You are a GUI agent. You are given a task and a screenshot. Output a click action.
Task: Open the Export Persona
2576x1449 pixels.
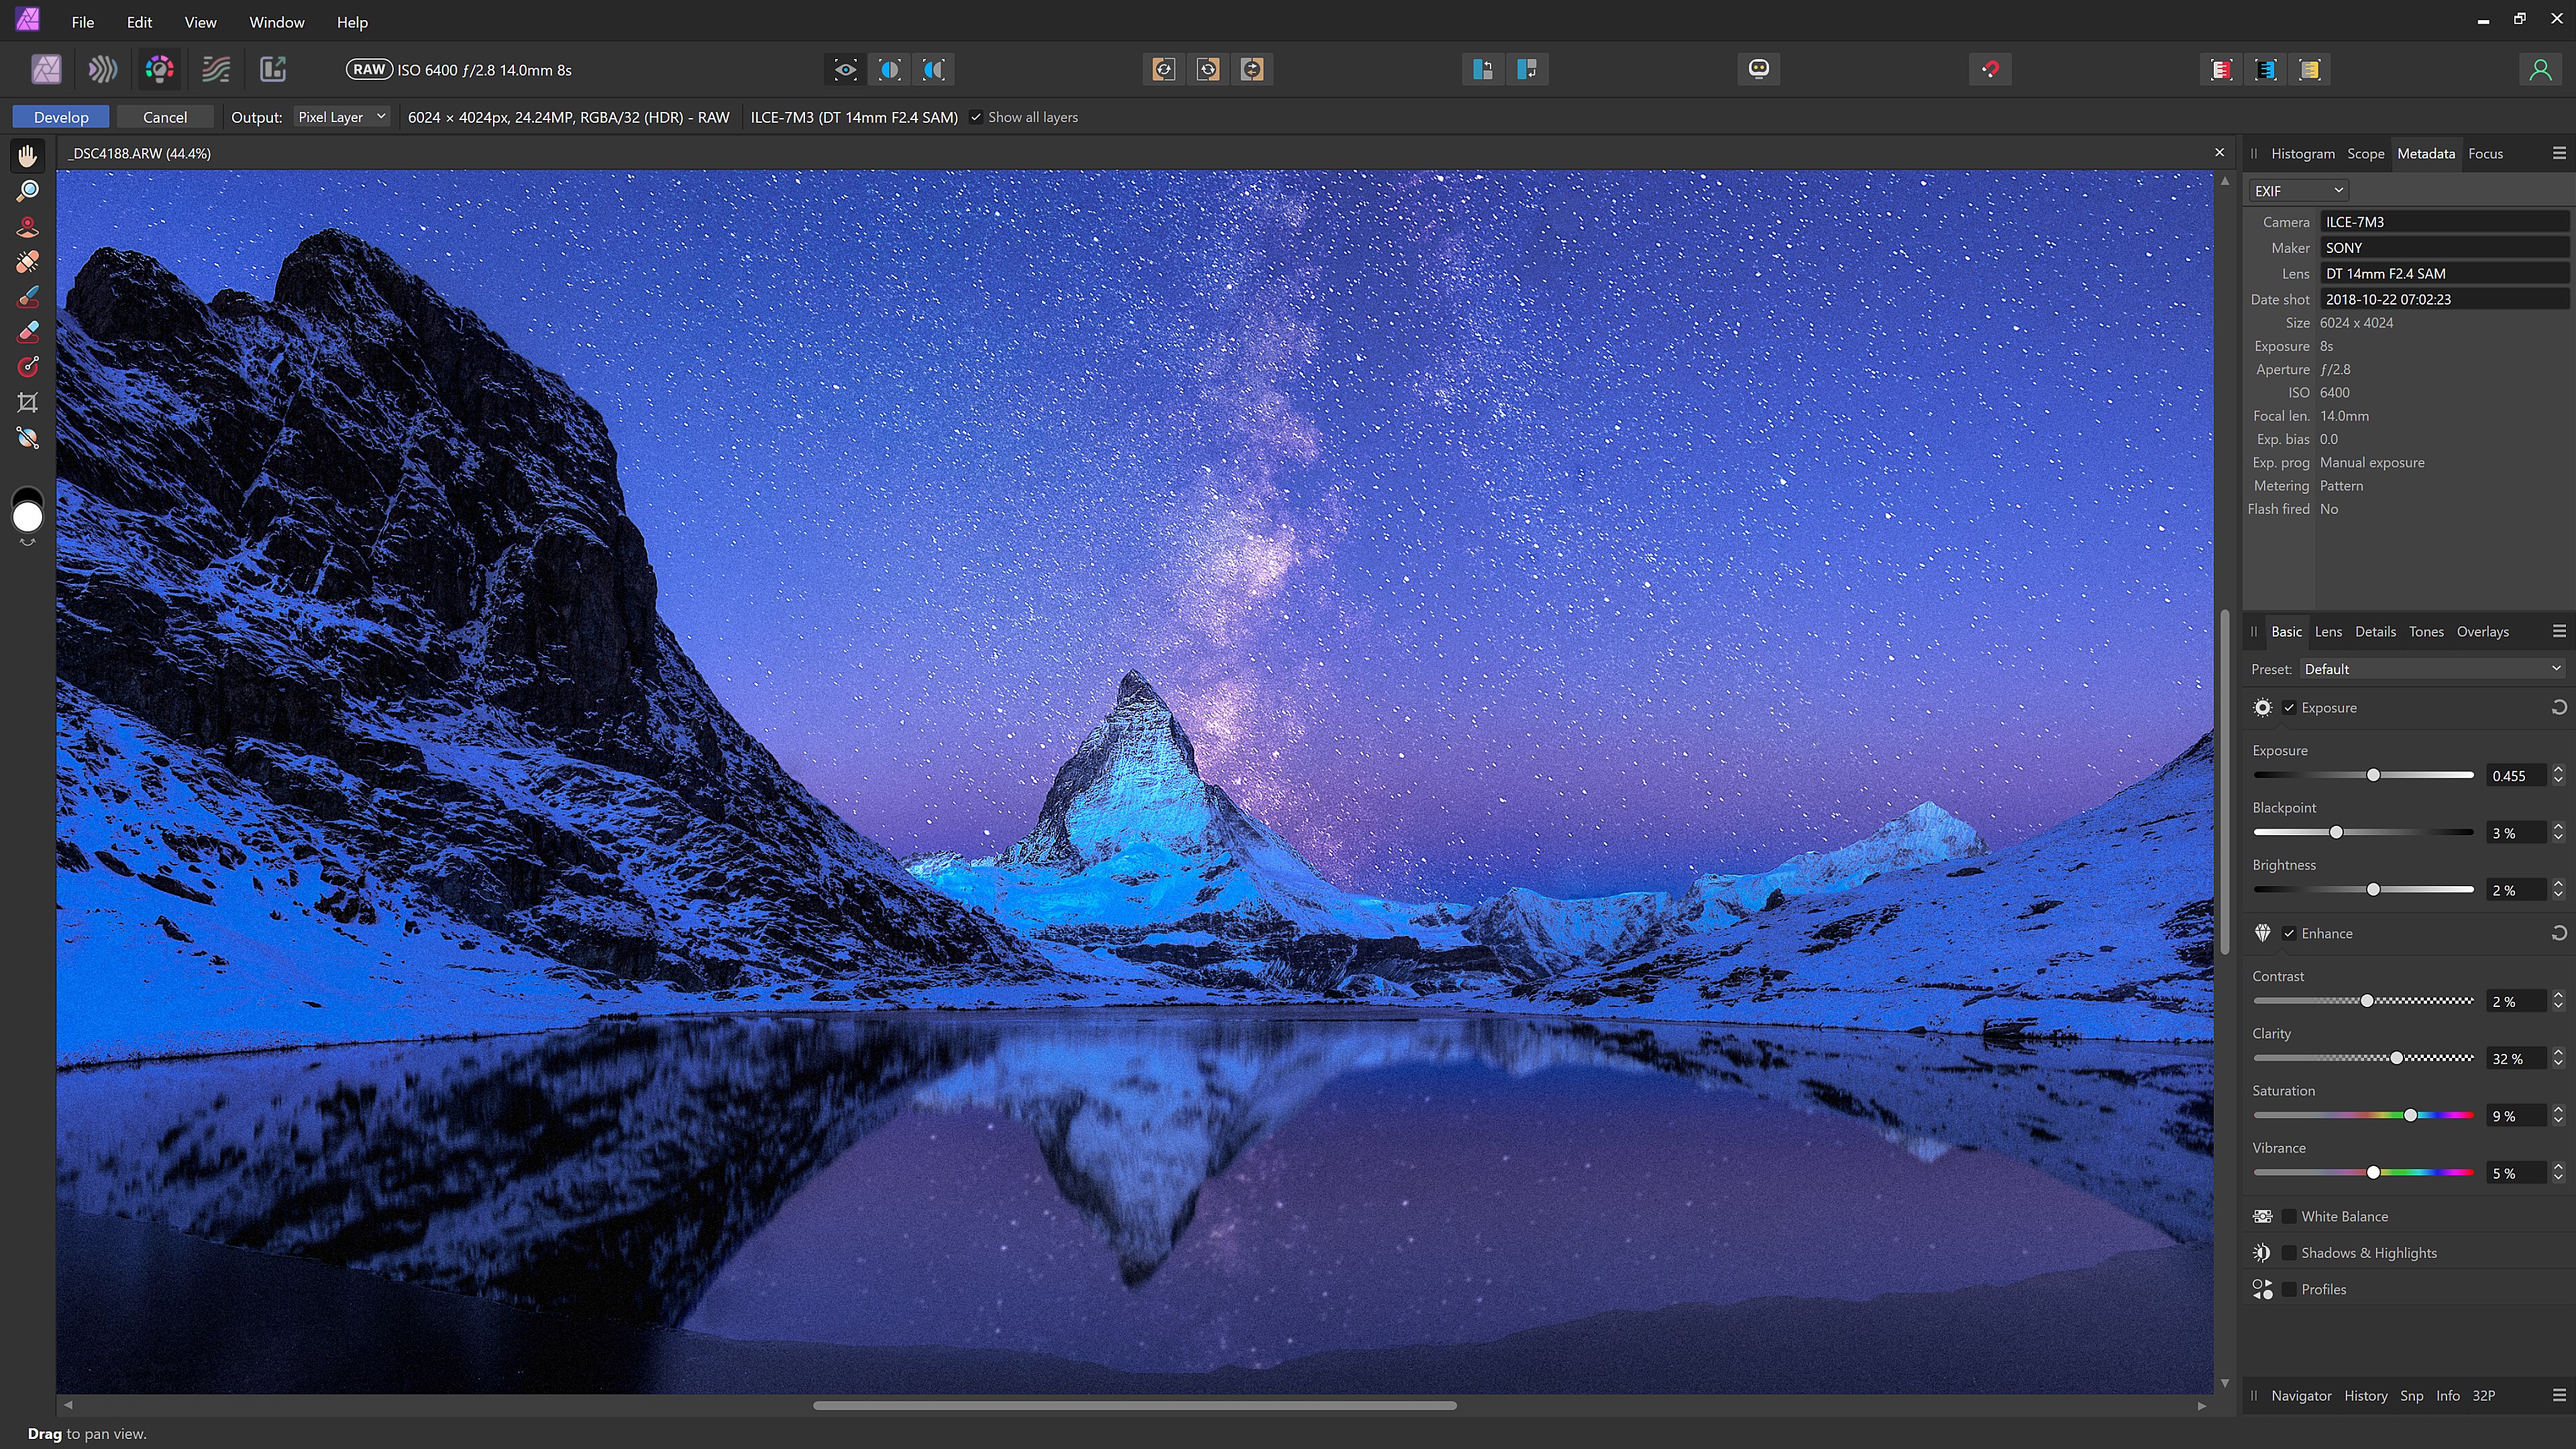[x=272, y=69]
